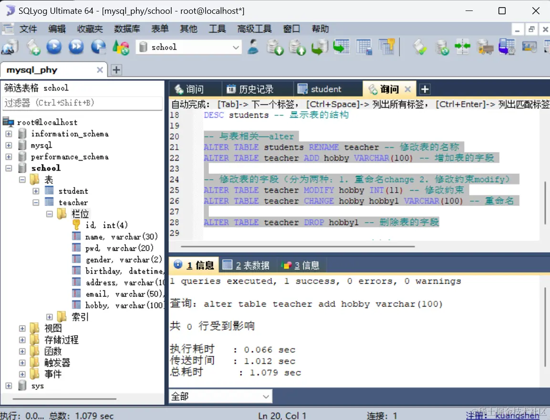Click the scheduled backup monitor-with-clock icon
Viewport: 550px width, 420px height.
(507, 47)
